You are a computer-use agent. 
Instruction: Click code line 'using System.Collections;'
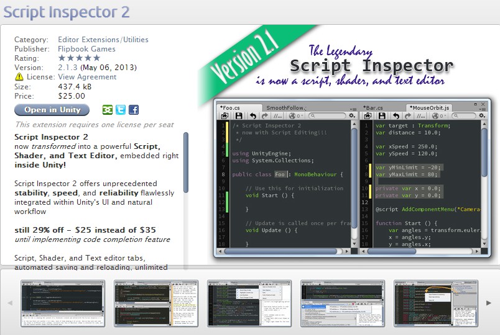click(273, 161)
